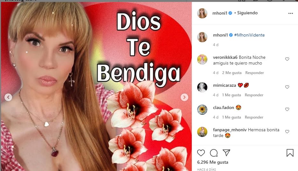Like clau.fadon's comment heart
Screen dimensions: 298x171
(x=287, y=109)
